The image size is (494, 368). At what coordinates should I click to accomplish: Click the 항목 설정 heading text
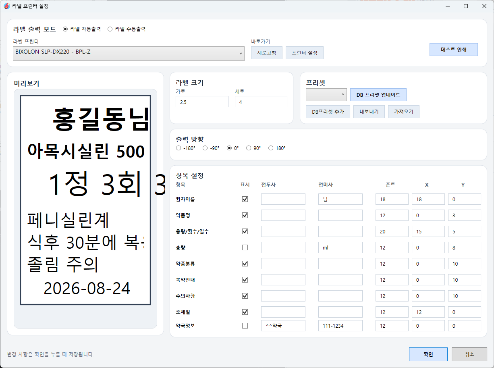(x=190, y=176)
